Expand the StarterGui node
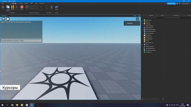The width and height of the screenshot is (191, 107). [142, 35]
